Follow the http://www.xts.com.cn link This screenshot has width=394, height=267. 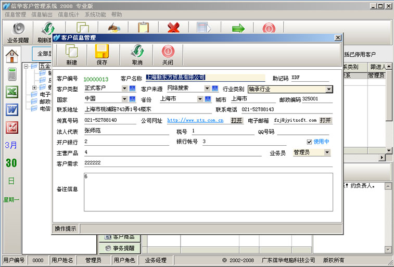[x=195, y=120]
